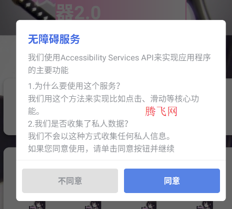Click question 2.我们是否收集了私人数据?
Image resolution: width=232 pixels, height=209 pixels.
tap(78, 124)
